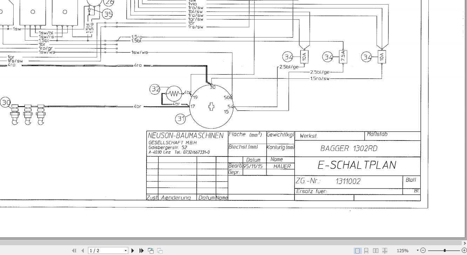Open the page number dropdown
The width and height of the screenshot is (467, 255).
coord(126,250)
